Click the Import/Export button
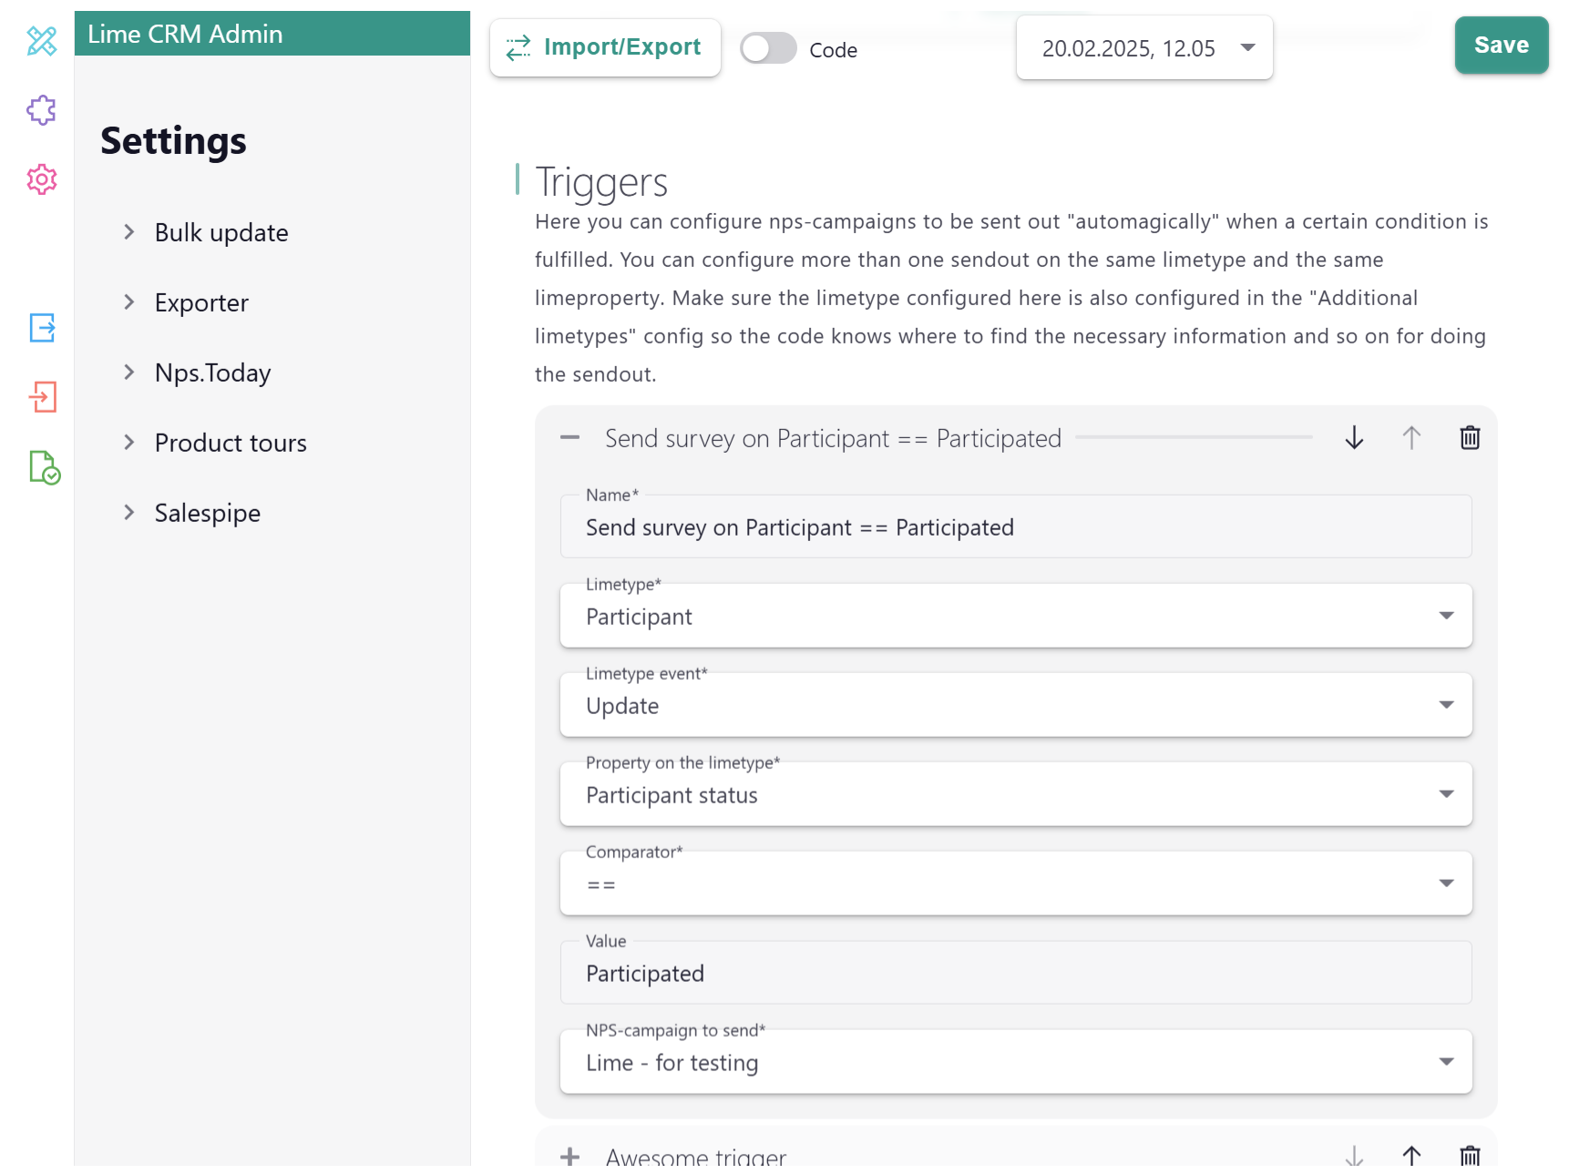 coord(604,47)
